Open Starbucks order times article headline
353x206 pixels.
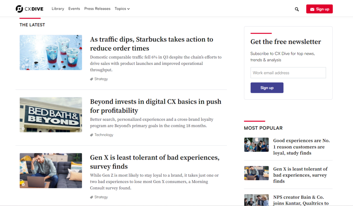152,44
